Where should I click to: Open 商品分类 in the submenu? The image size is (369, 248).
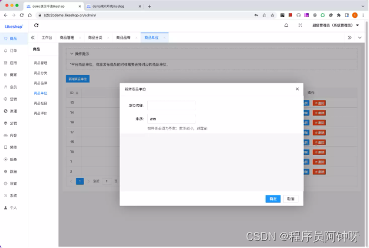pyautogui.click(x=40, y=73)
